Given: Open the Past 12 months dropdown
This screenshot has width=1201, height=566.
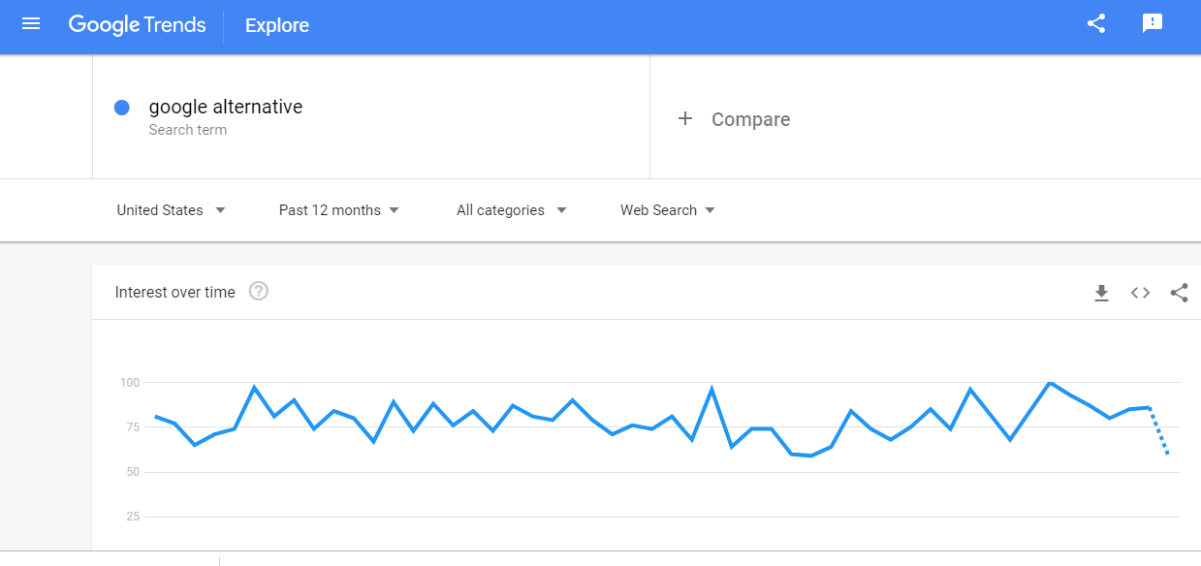Looking at the screenshot, I should [x=338, y=210].
